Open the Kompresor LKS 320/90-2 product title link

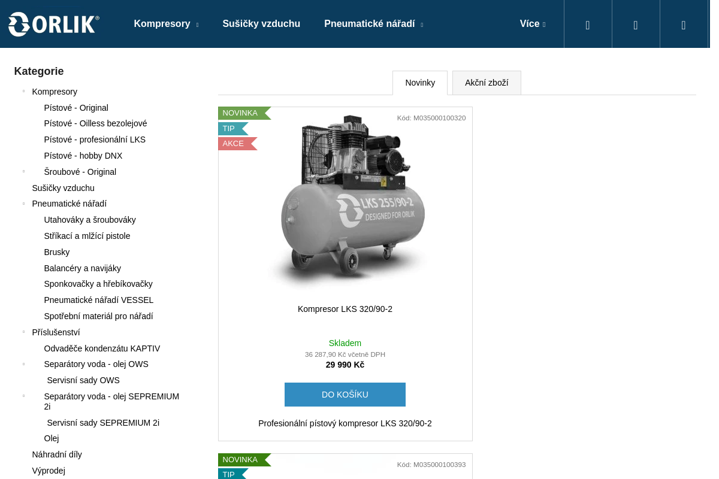345,309
